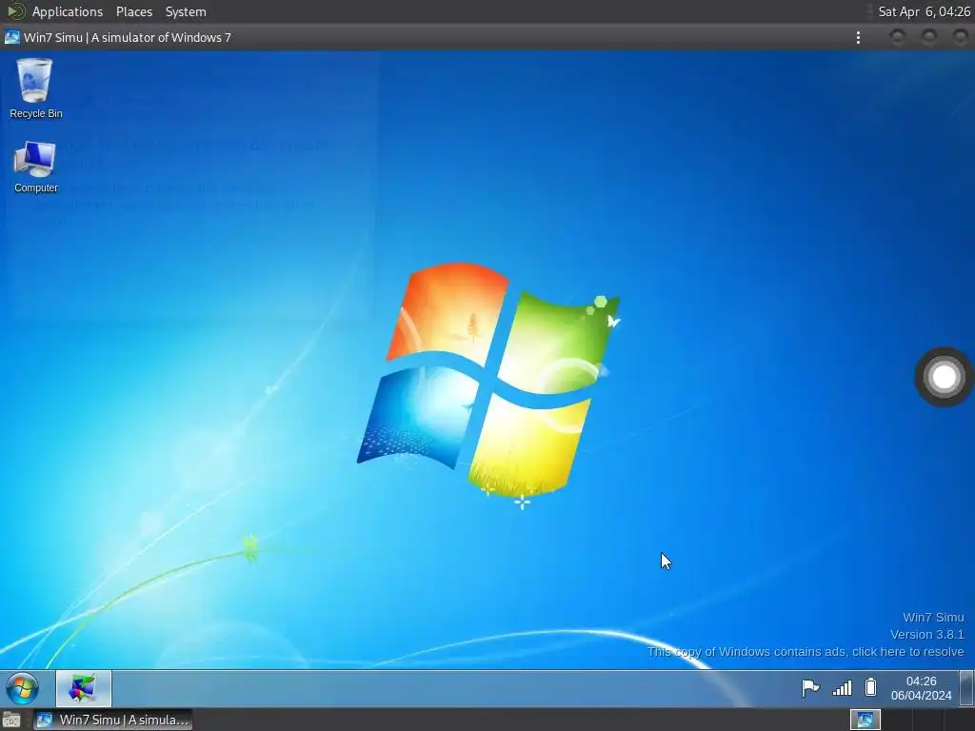
Task: Click the Win7 Simu title bar icon
Action: (11, 37)
